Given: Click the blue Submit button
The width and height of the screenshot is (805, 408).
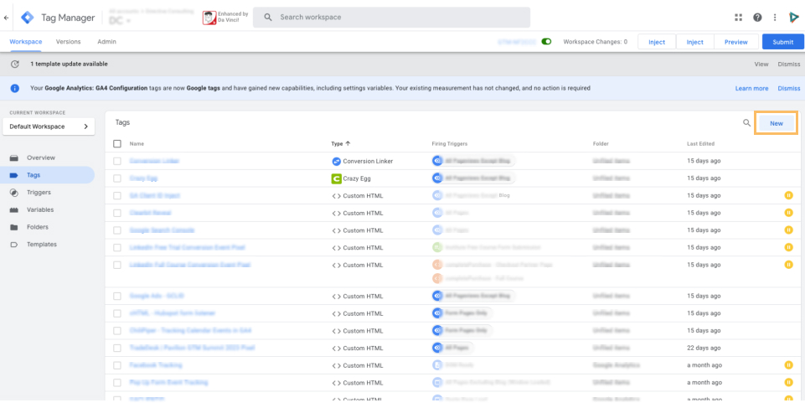Looking at the screenshot, I should 783,42.
